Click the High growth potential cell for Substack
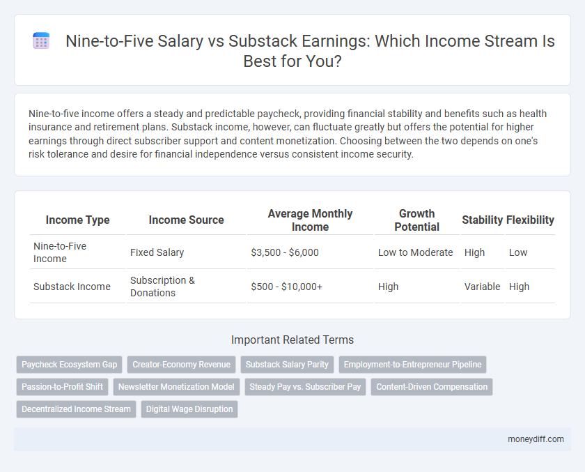The width and height of the screenshot is (585, 472). pyautogui.click(x=416, y=287)
